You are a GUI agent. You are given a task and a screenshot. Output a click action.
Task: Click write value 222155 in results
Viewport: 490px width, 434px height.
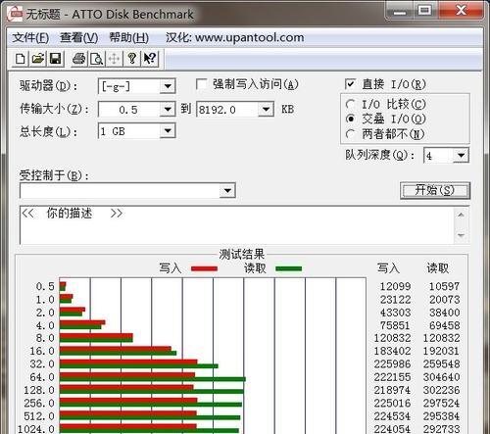(392, 377)
